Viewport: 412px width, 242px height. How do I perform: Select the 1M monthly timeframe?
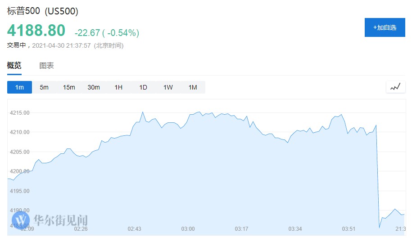[x=193, y=87]
